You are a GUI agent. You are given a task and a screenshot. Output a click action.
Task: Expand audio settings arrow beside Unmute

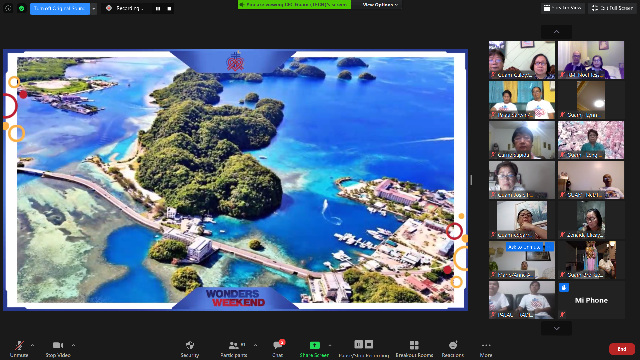(32, 345)
